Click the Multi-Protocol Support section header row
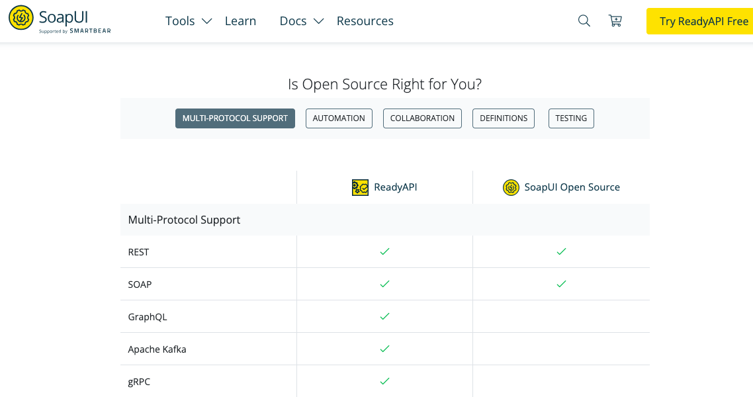This screenshot has width=753, height=397. pyautogui.click(x=184, y=219)
